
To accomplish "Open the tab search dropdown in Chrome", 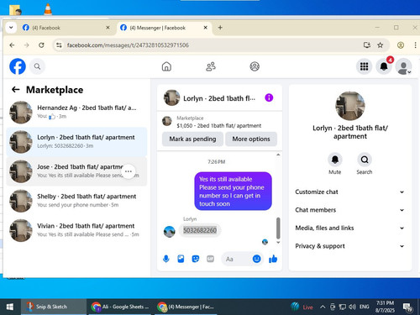I will click(x=11, y=28).
